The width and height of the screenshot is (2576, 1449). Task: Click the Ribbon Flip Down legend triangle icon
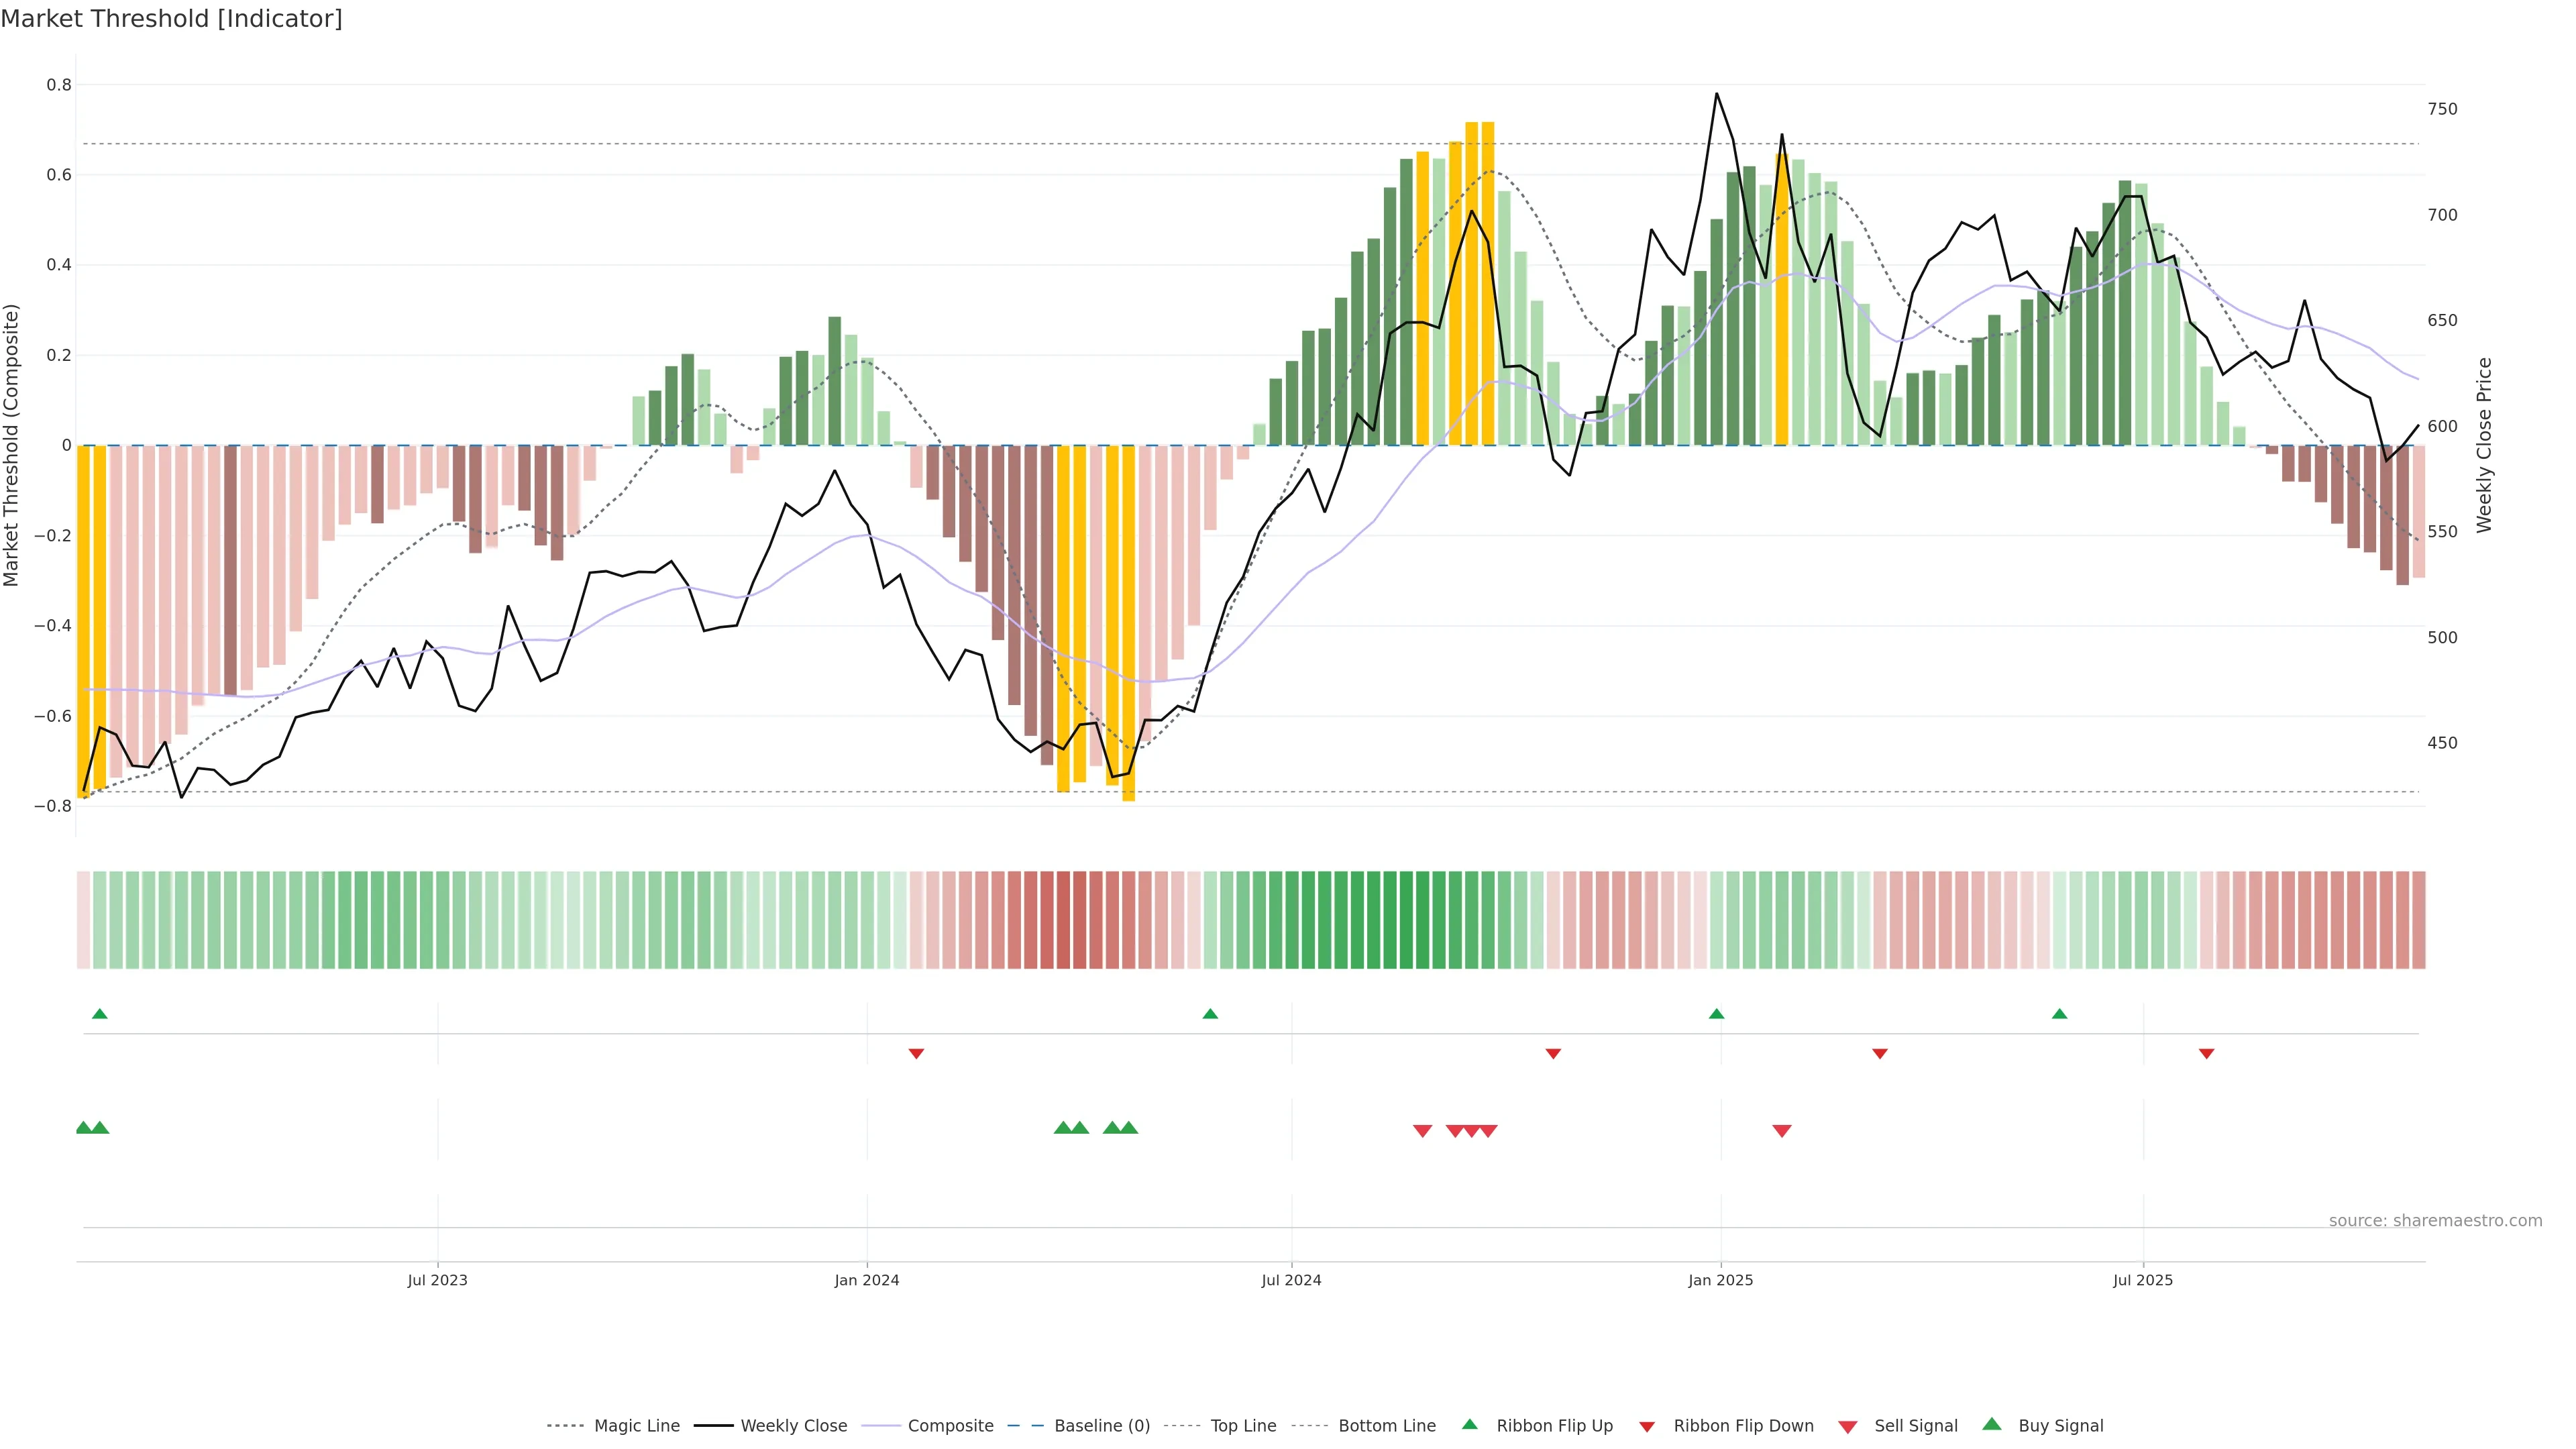(1647, 1427)
